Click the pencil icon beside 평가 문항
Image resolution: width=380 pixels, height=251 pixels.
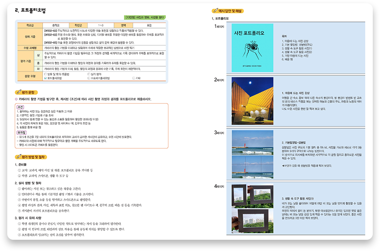[18, 92]
